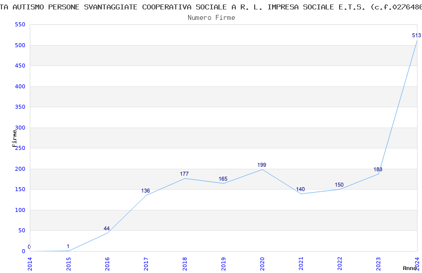Click the 350 y-axis tick label
The image size is (422, 273).
(x=20, y=107)
